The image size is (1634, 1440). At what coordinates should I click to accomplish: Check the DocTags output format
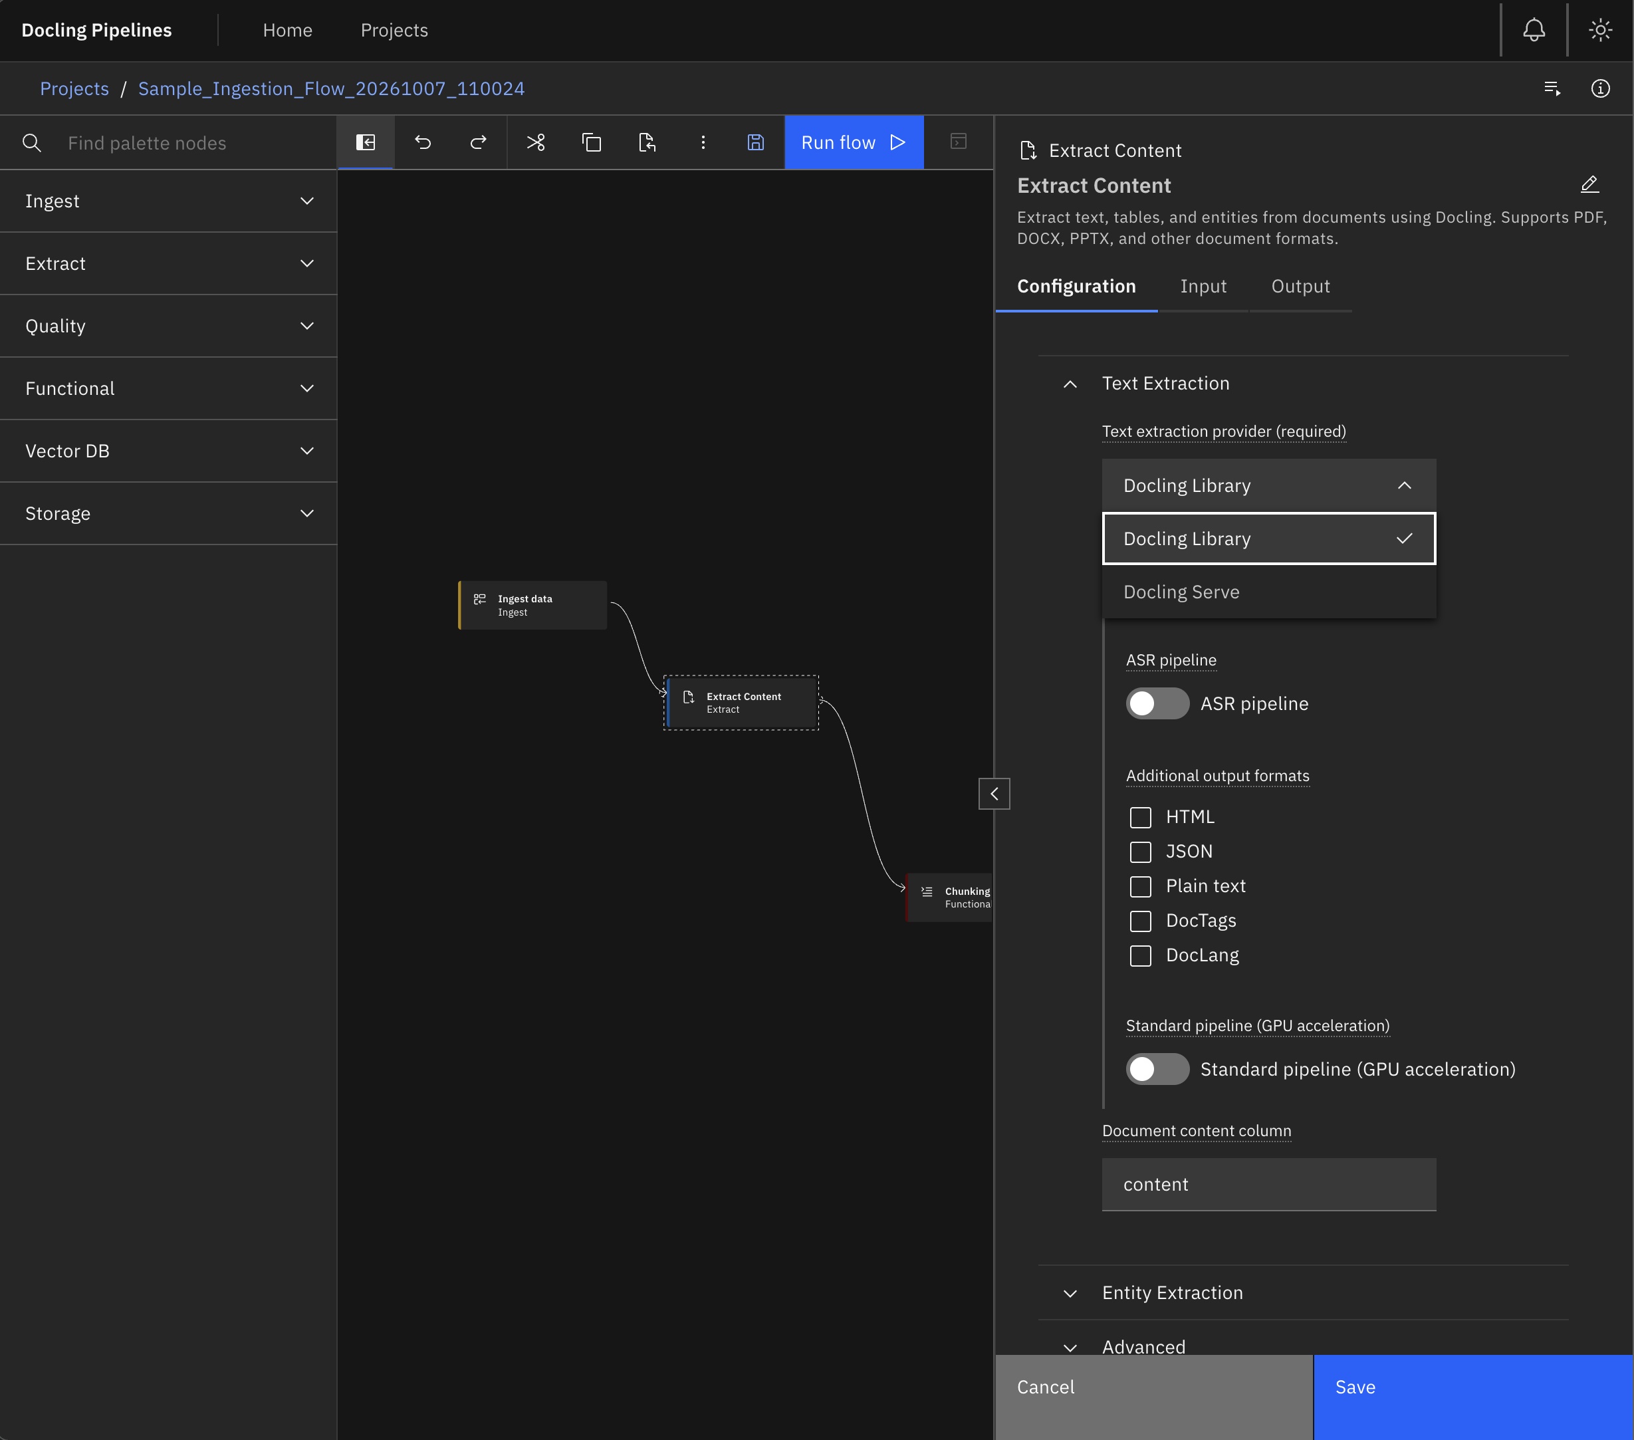tap(1140, 921)
